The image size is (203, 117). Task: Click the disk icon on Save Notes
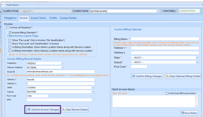pos(182,113)
